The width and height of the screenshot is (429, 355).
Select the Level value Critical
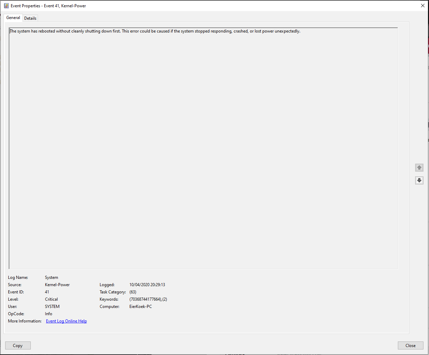[x=52, y=299]
